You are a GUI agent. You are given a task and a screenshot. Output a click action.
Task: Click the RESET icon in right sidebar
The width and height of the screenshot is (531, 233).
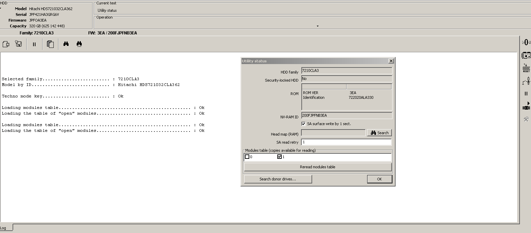[x=526, y=68]
